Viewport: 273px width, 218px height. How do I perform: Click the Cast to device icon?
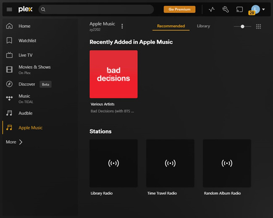(239, 9)
